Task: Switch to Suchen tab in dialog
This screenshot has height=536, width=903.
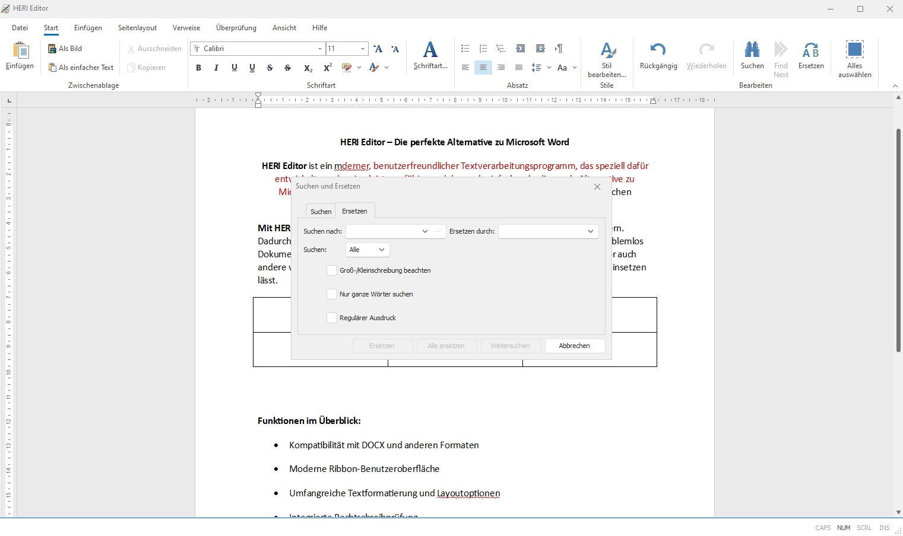Action: [x=321, y=212]
